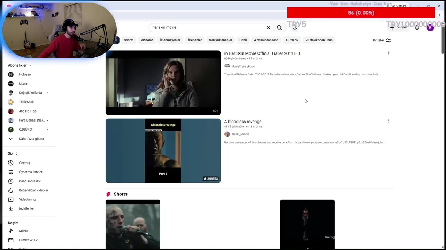446x250 pixels.
Task: Open Para Babası channel avatar
Action: click(11, 120)
